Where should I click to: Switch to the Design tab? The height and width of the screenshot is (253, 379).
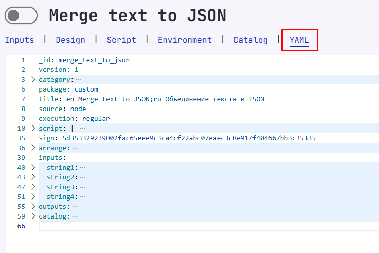click(x=70, y=40)
